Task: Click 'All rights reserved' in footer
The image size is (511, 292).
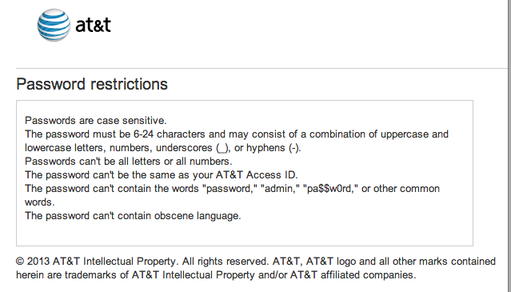Action: (225, 262)
